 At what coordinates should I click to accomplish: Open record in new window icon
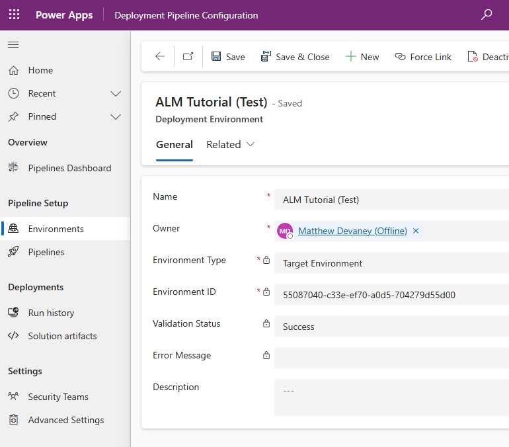pos(188,56)
